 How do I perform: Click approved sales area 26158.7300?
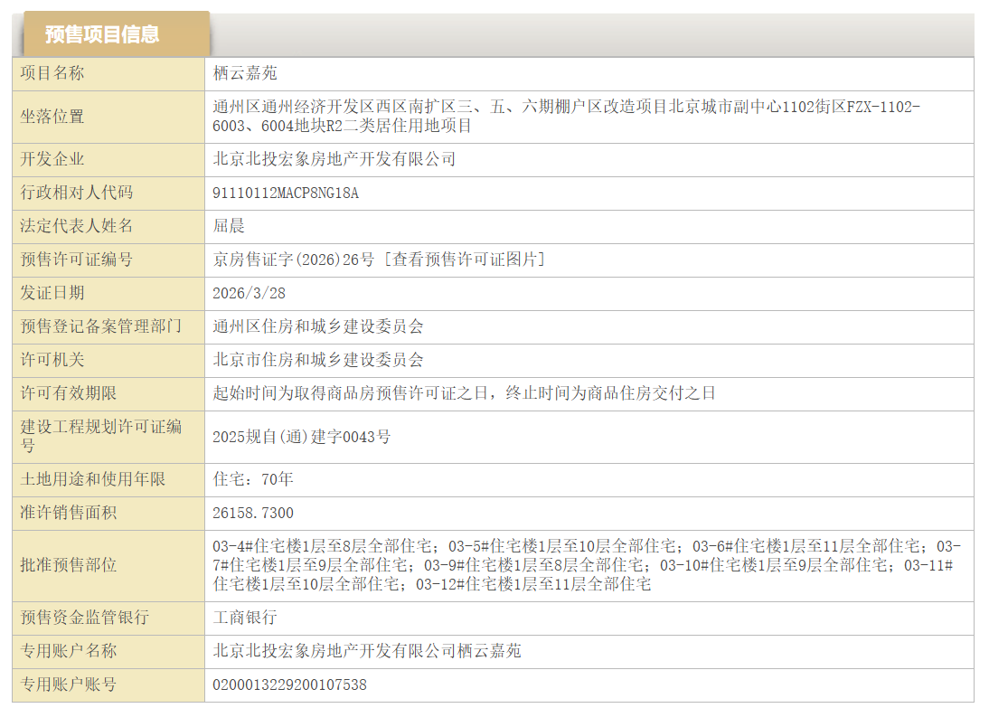click(252, 513)
